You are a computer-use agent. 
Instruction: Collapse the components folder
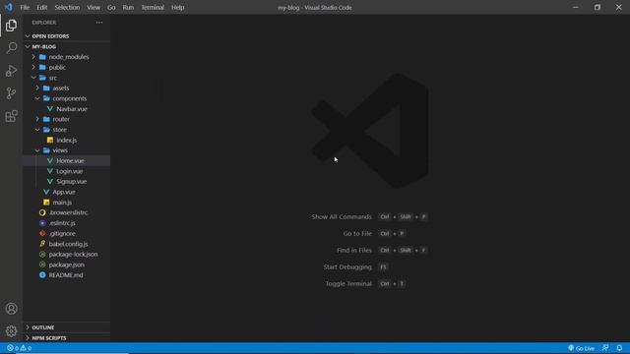(66, 98)
